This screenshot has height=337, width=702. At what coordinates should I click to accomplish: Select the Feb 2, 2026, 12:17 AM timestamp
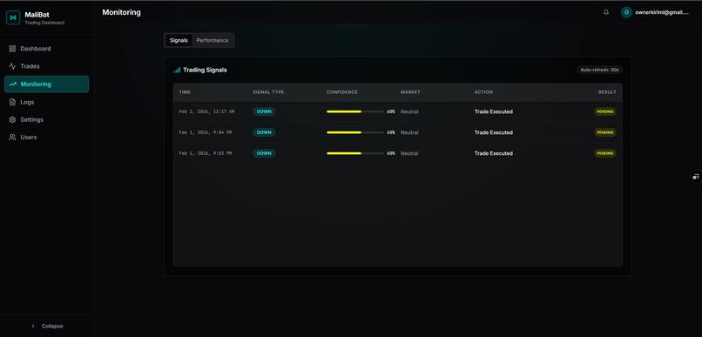(206, 111)
